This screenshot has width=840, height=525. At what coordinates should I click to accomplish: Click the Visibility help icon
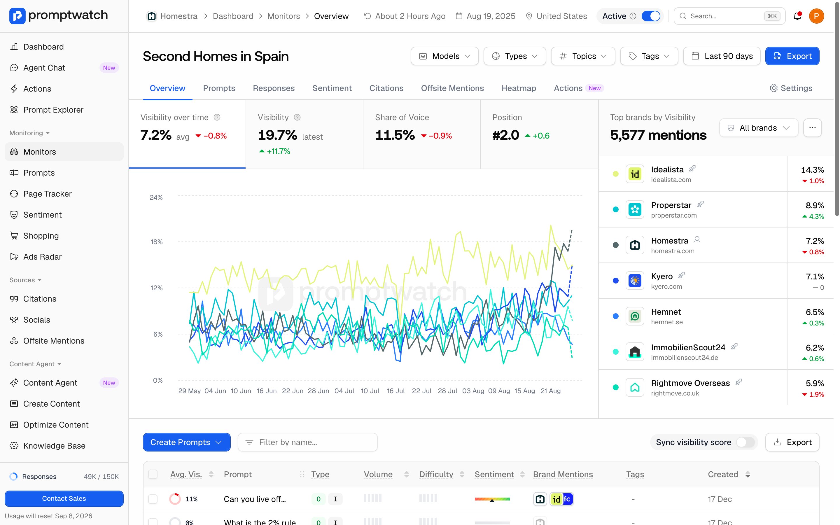[x=297, y=117]
